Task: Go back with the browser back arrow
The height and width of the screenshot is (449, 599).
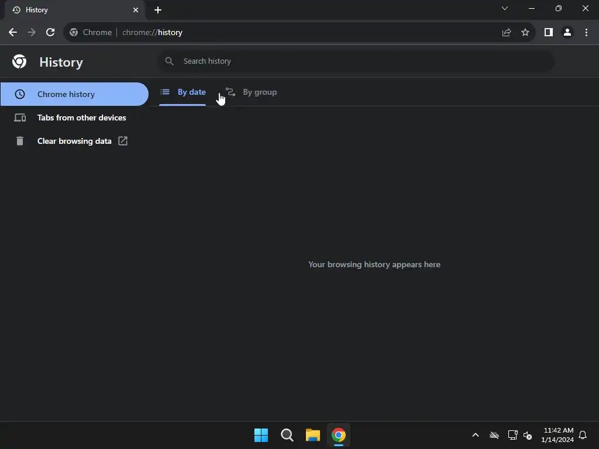Action: pos(13,33)
